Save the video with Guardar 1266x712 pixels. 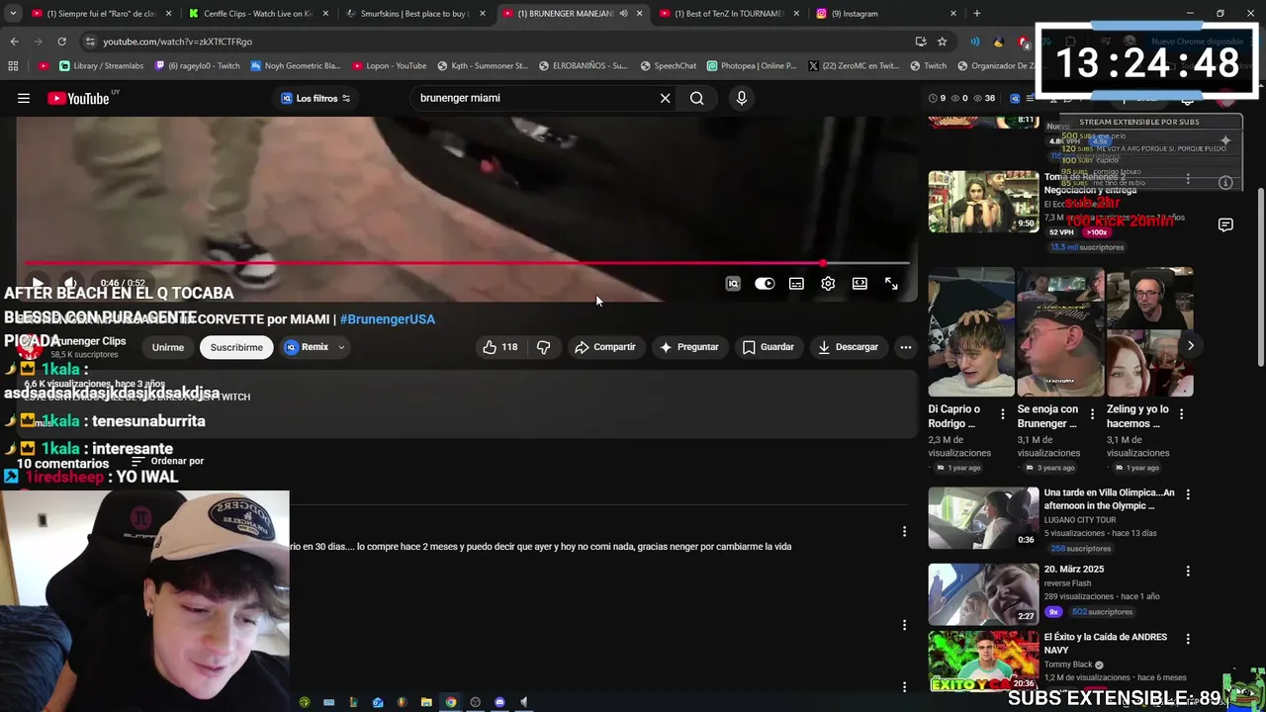pos(769,347)
